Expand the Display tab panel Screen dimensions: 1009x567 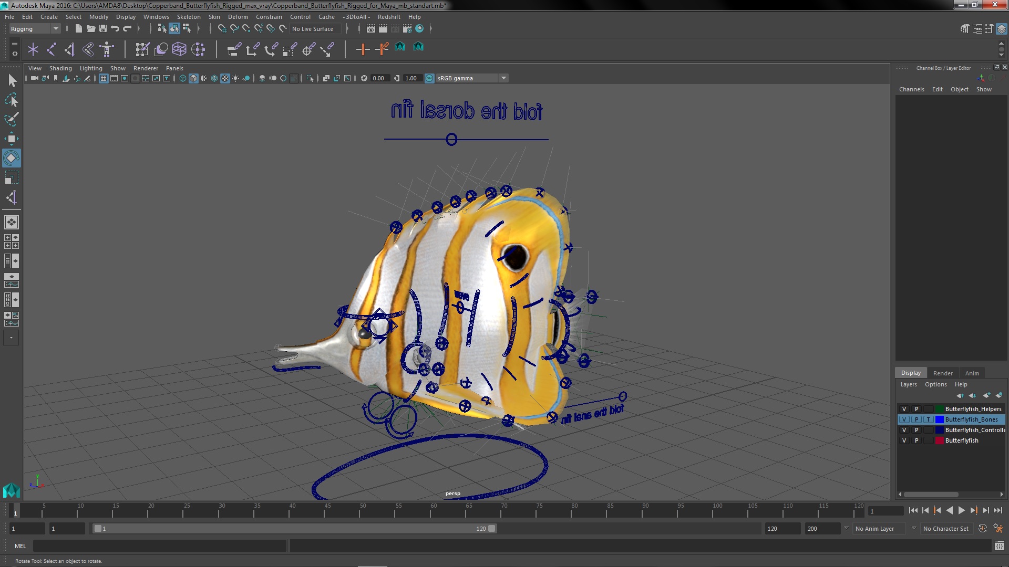(910, 372)
